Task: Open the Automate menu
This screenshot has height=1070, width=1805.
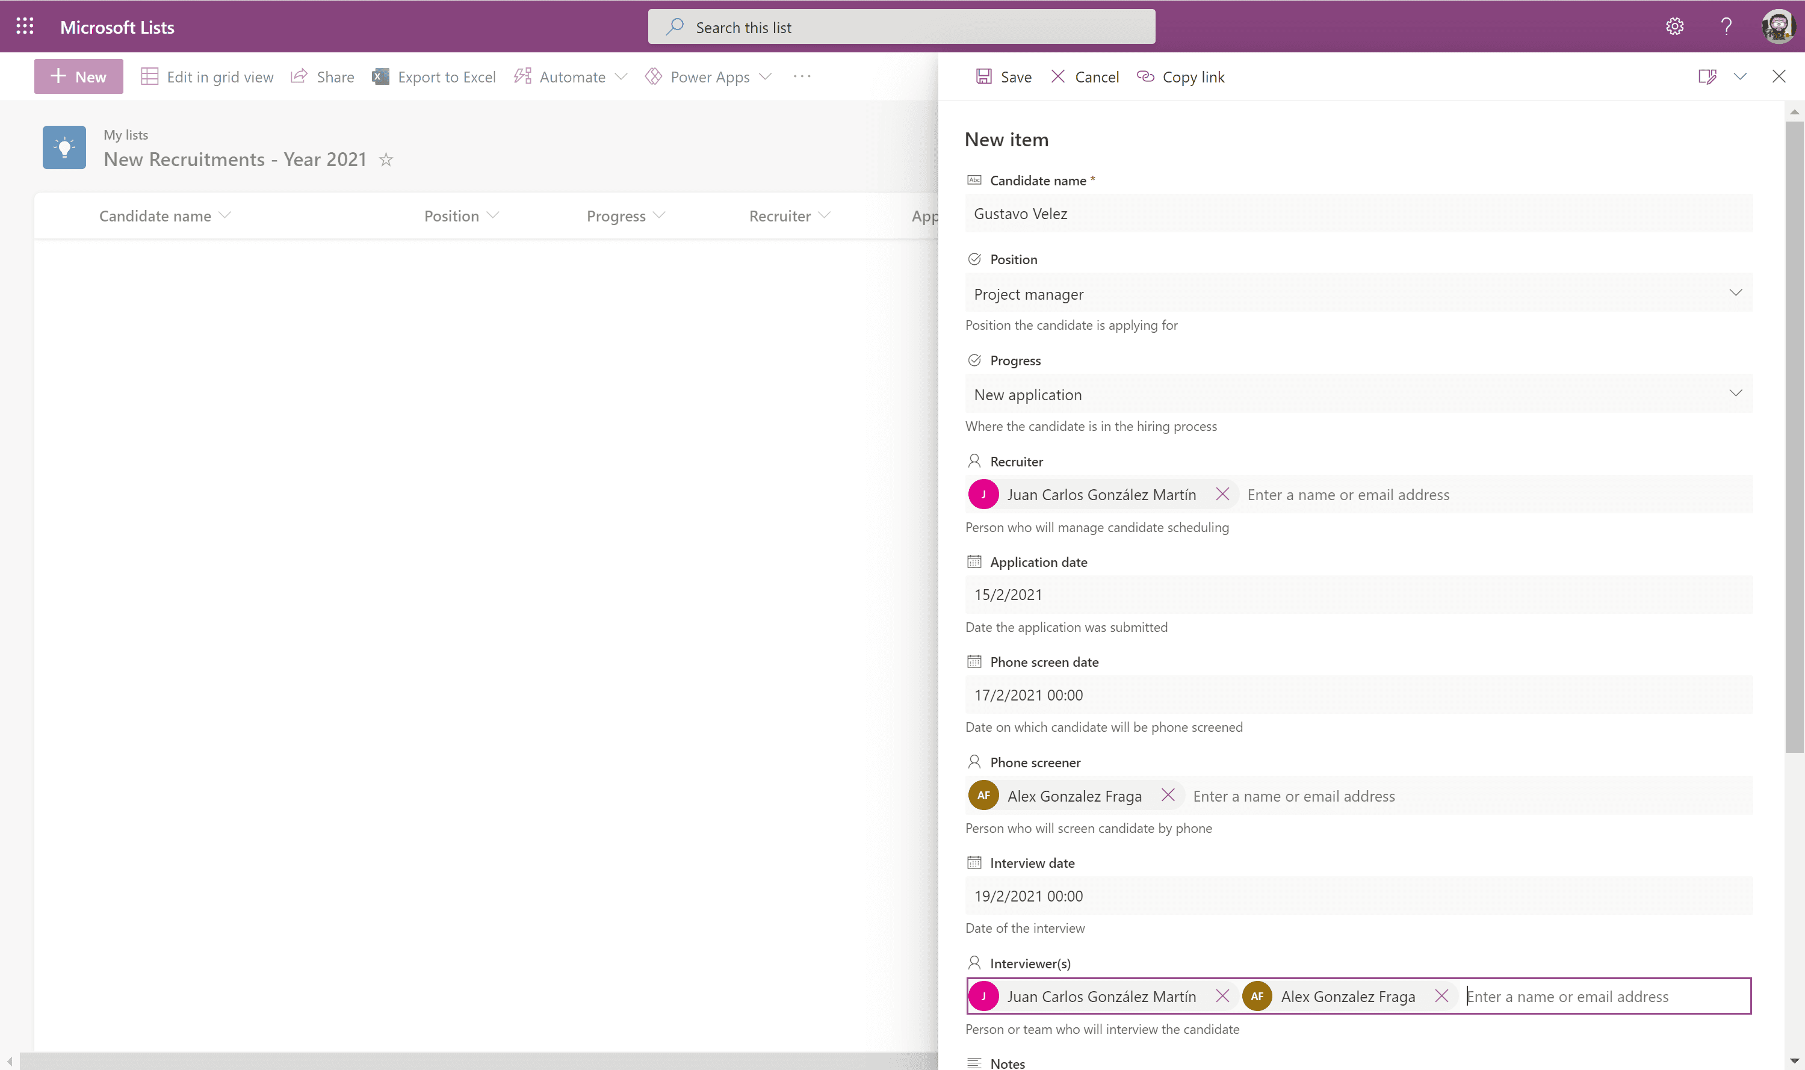Action: pyautogui.click(x=571, y=76)
